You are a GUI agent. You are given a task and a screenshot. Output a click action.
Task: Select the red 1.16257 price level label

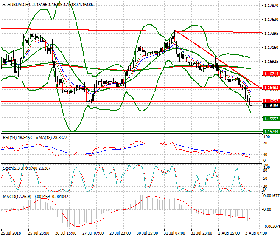[271, 101]
